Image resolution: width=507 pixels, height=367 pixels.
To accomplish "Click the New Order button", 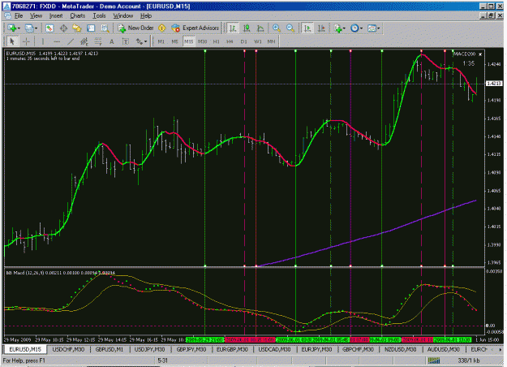I will click(135, 28).
